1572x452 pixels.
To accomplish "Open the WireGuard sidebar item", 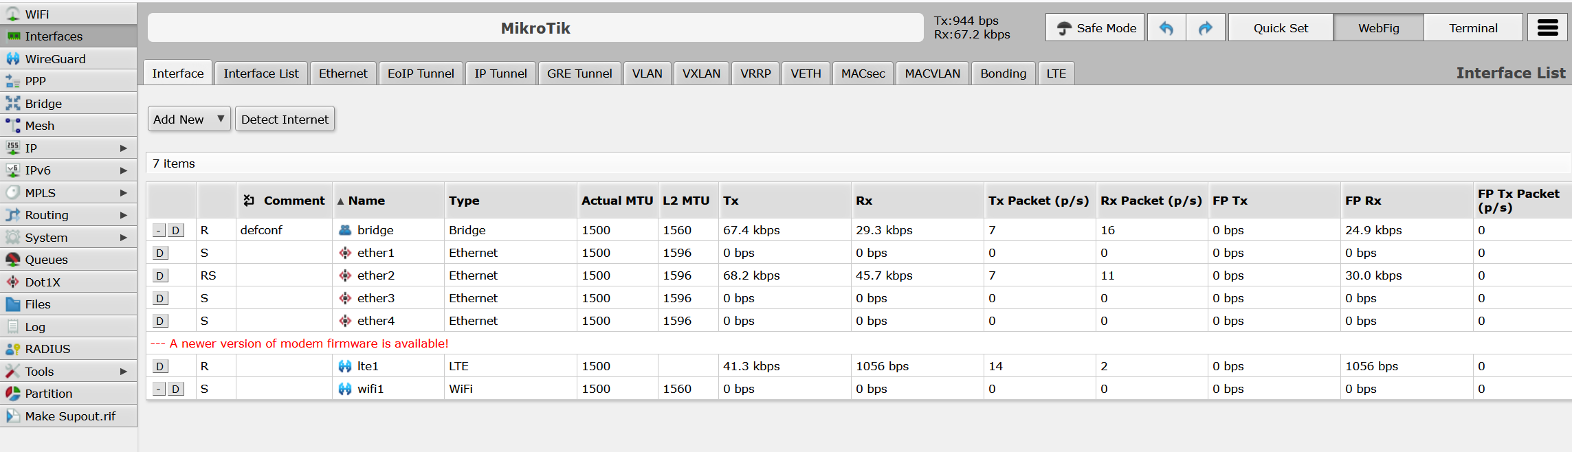I will (x=69, y=59).
